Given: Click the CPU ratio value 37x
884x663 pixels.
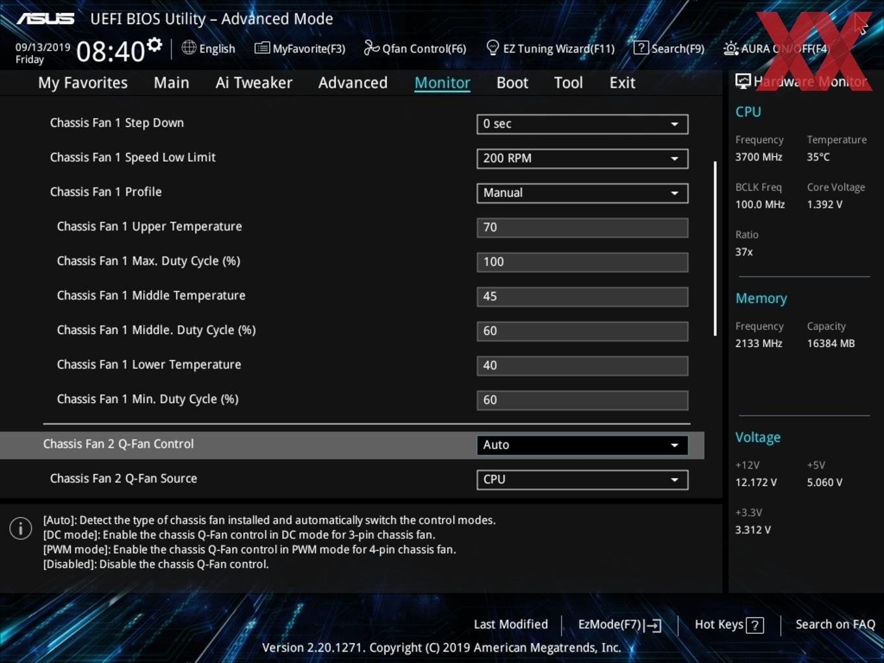Looking at the screenshot, I should pyautogui.click(x=744, y=252).
